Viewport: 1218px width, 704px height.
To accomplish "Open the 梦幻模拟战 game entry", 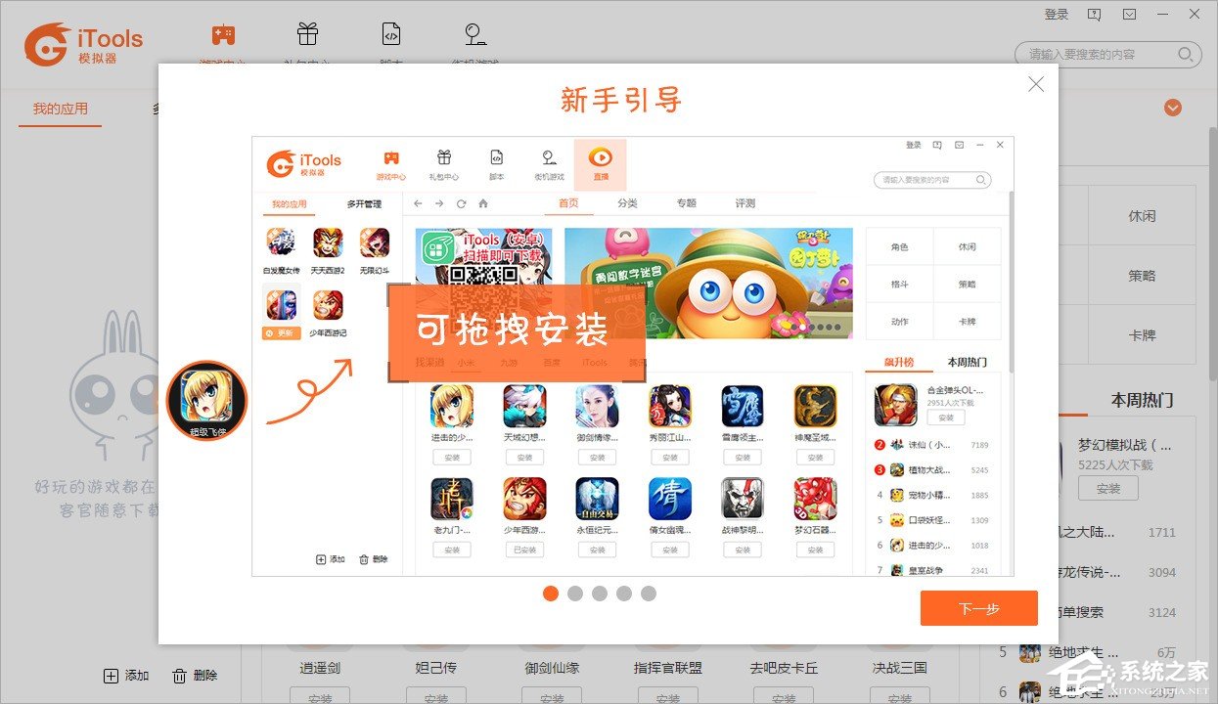I will click(1124, 445).
